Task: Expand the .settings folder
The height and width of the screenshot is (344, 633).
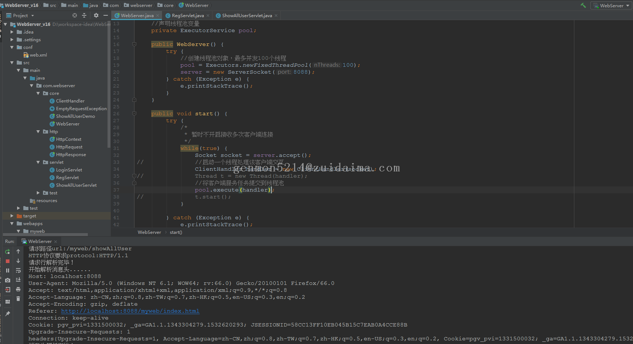Action: click(x=12, y=40)
